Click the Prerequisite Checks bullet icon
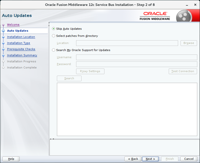Screen dimensions: 200x163 [4, 49]
